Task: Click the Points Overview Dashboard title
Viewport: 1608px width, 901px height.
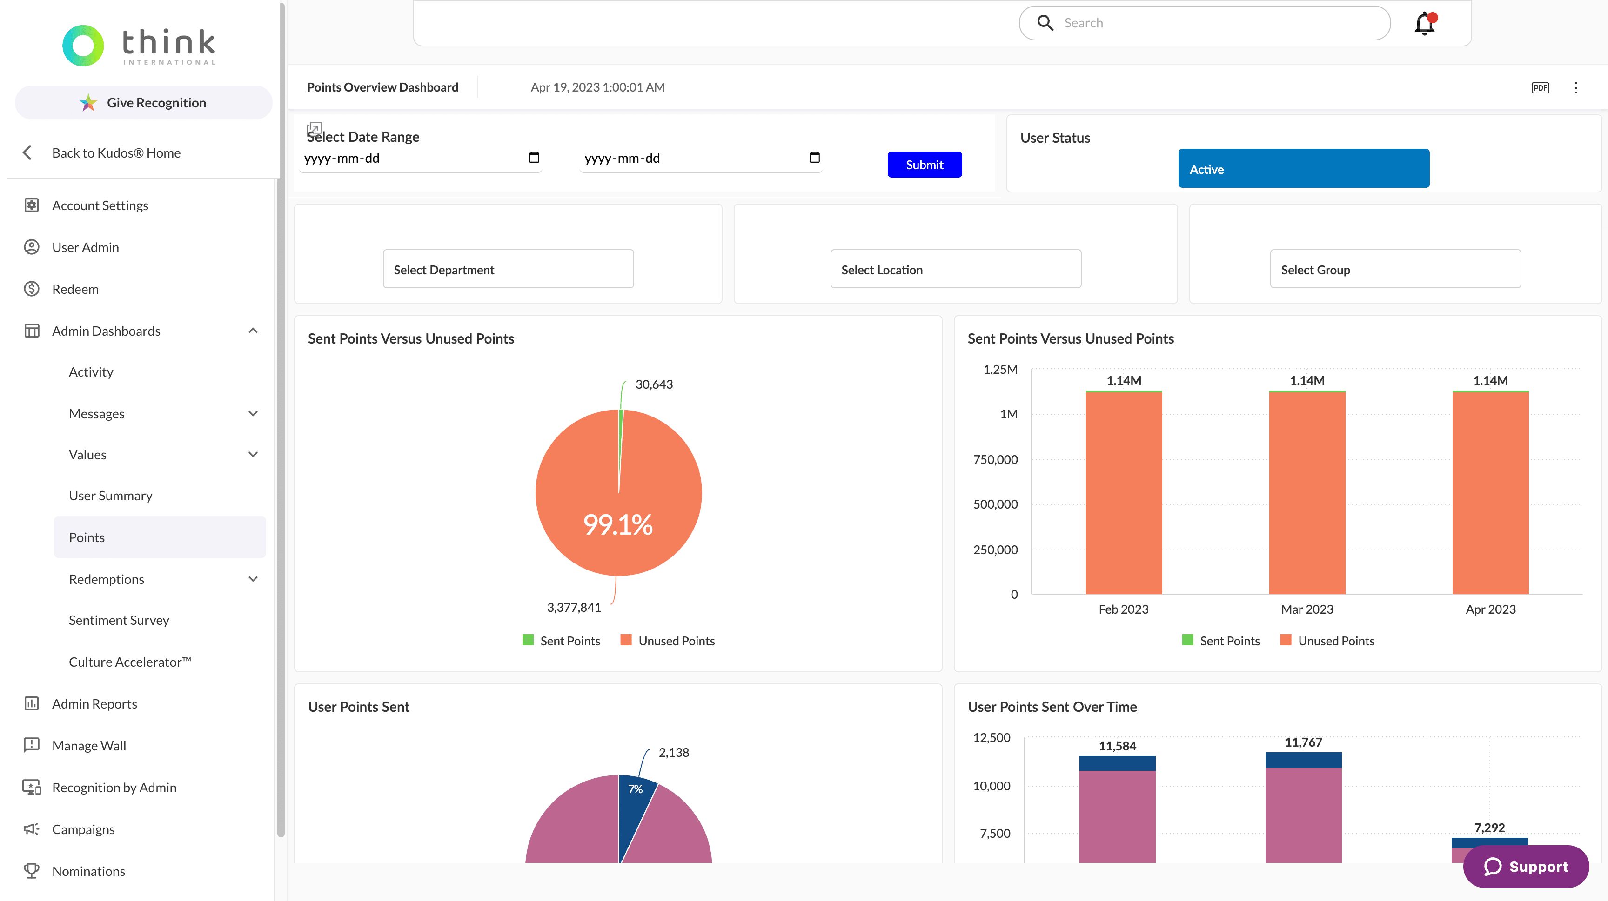Action: point(382,87)
